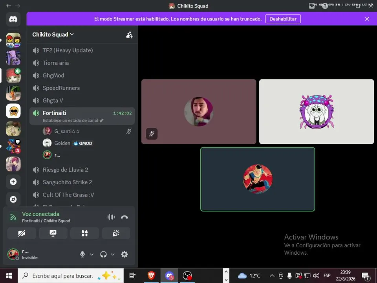Click the GMOD server tag badge
This screenshot has width=377, height=283.
click(83, 143)
